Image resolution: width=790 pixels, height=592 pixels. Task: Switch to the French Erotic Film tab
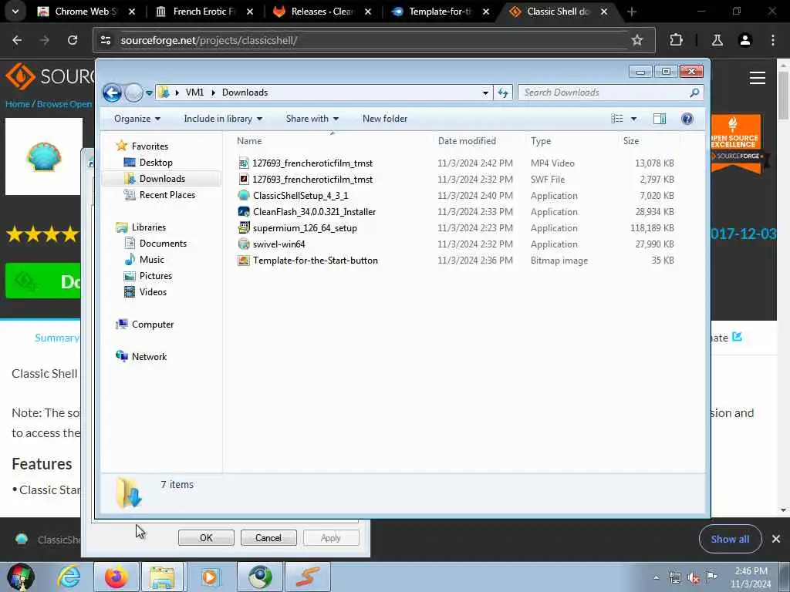(x=204, y=11)
